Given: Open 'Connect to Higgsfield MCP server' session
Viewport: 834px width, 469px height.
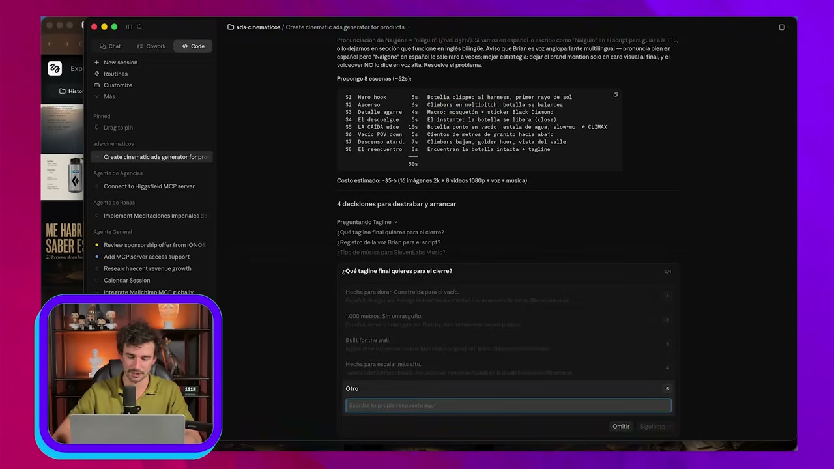Looking at the screenshot, I should pyautogui.click(x=149, y=186).
